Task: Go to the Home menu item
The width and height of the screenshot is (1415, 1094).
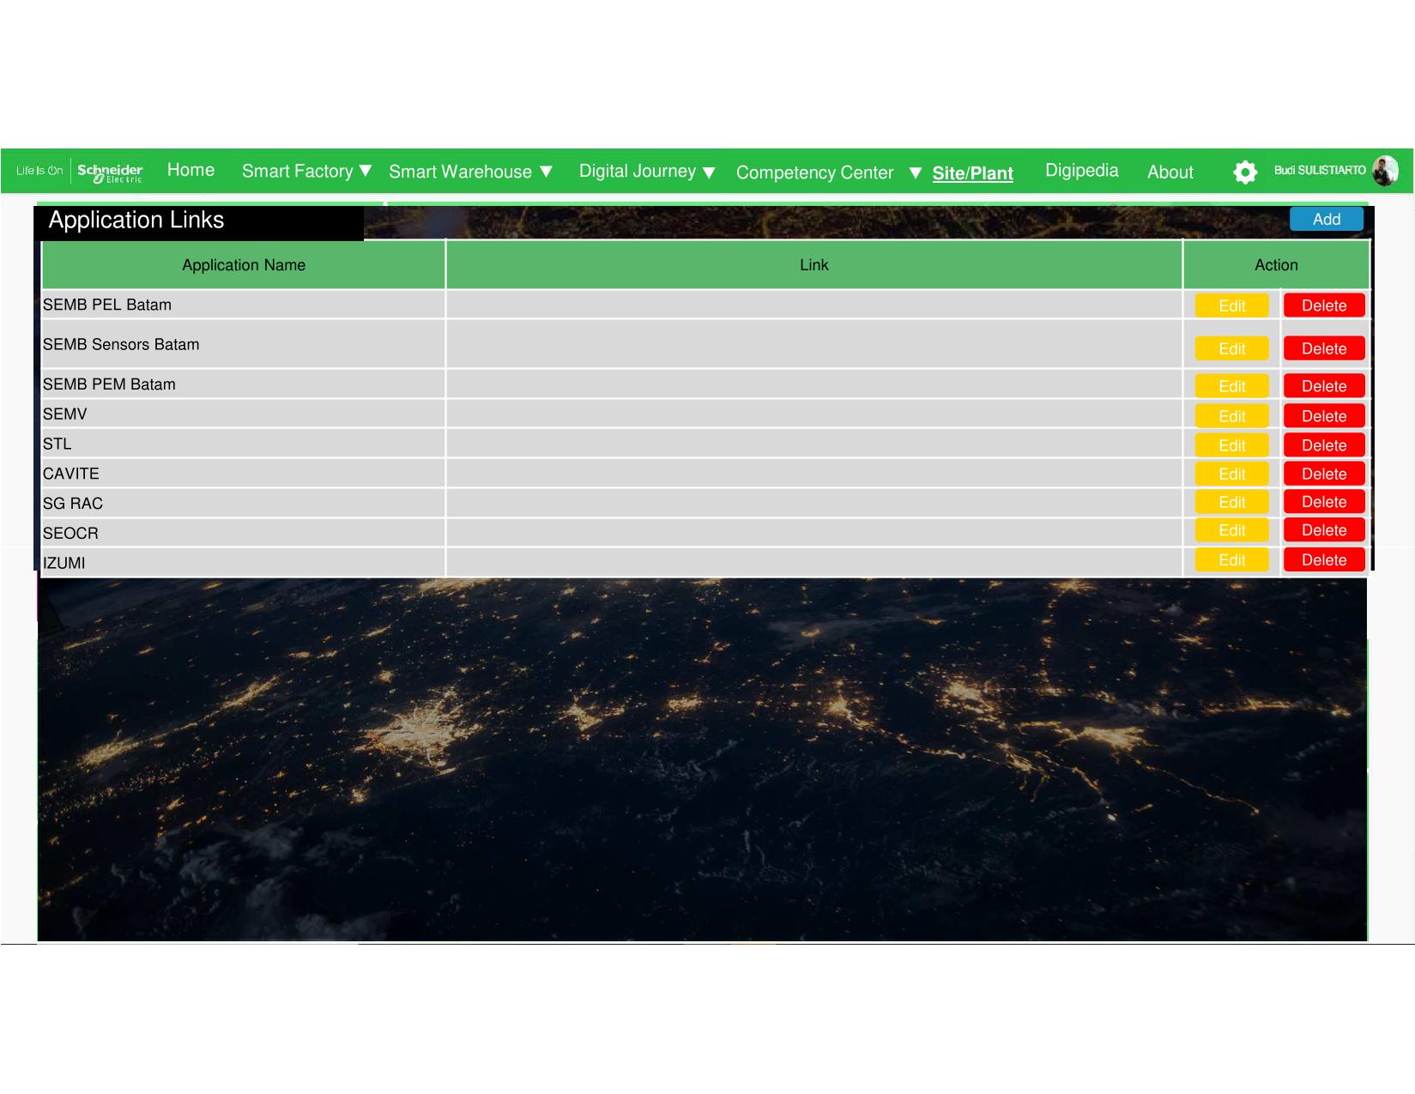Action: point(190,171)
